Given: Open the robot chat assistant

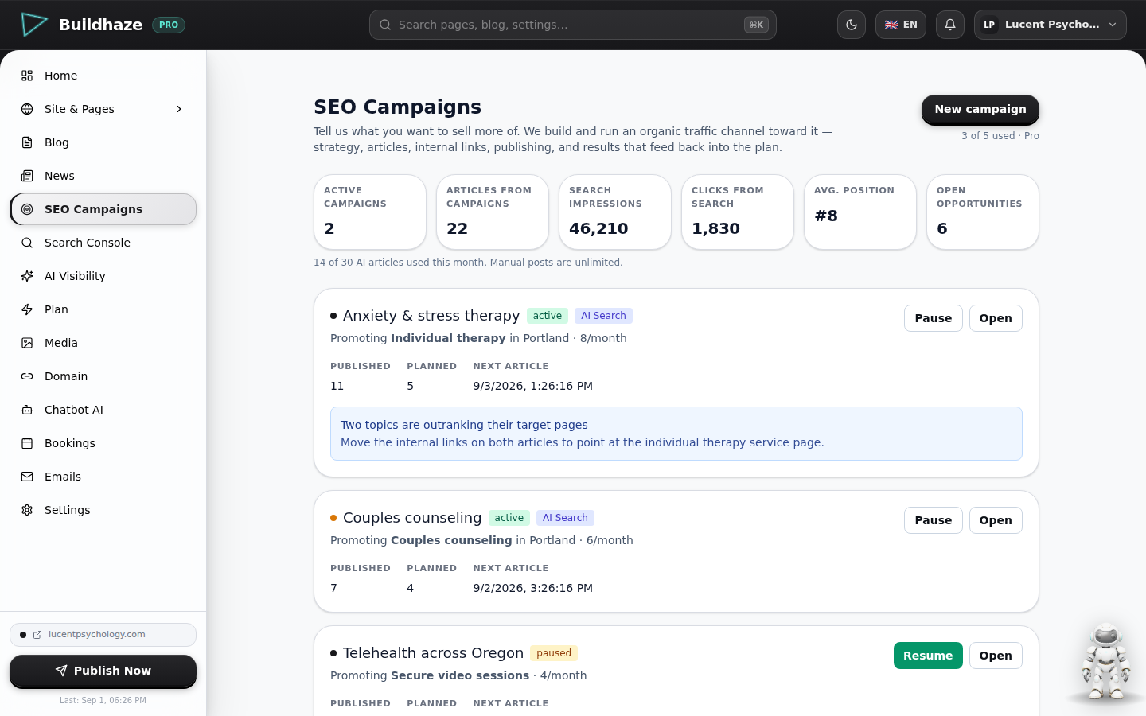Looking at the screenshot, I should [1105, 662].
